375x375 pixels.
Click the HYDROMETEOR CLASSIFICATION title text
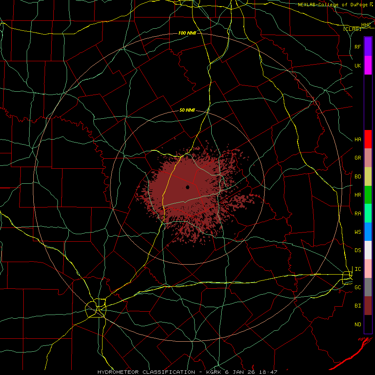pos(146,372)
